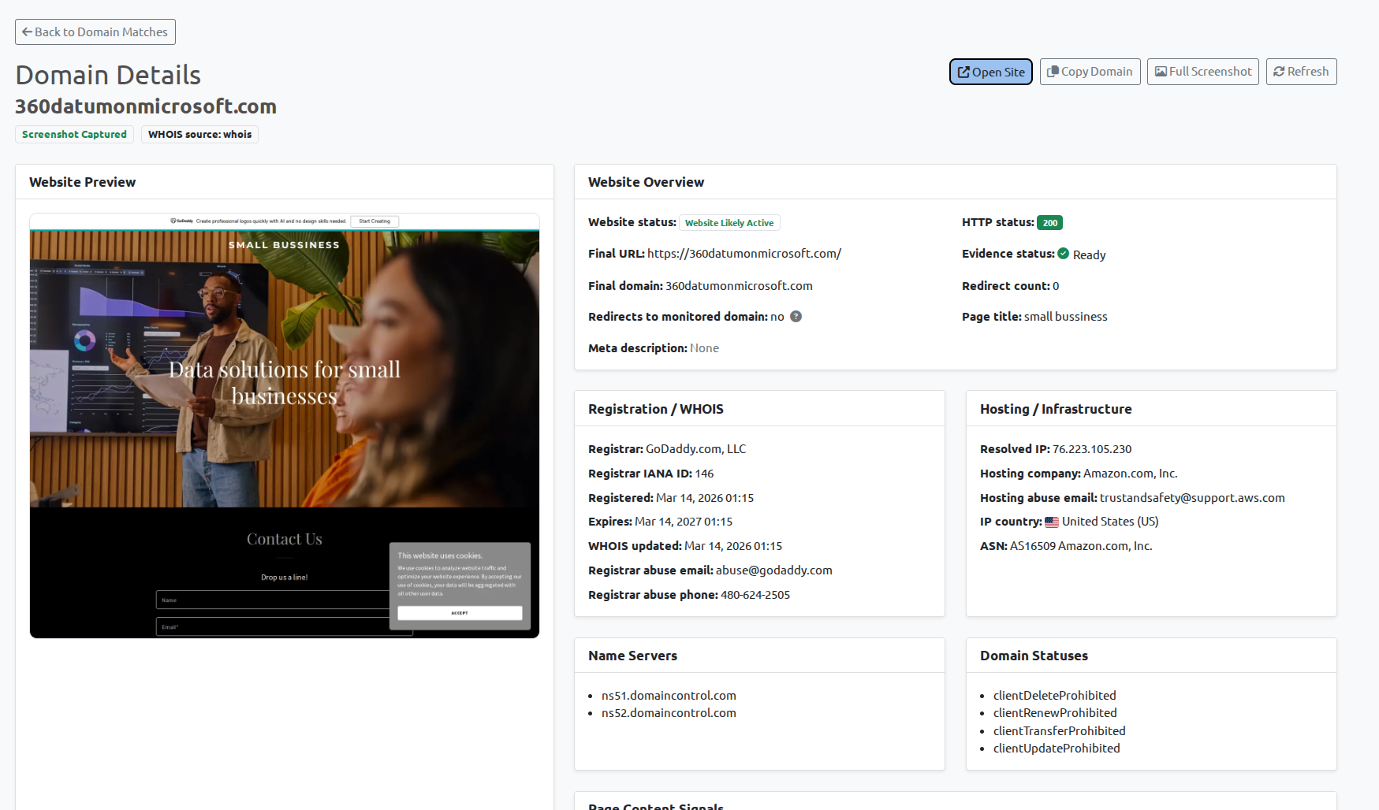Click the help icon beside redirects field
Image resolution: width=1379 pixels, height=810 pixels.
796,317
